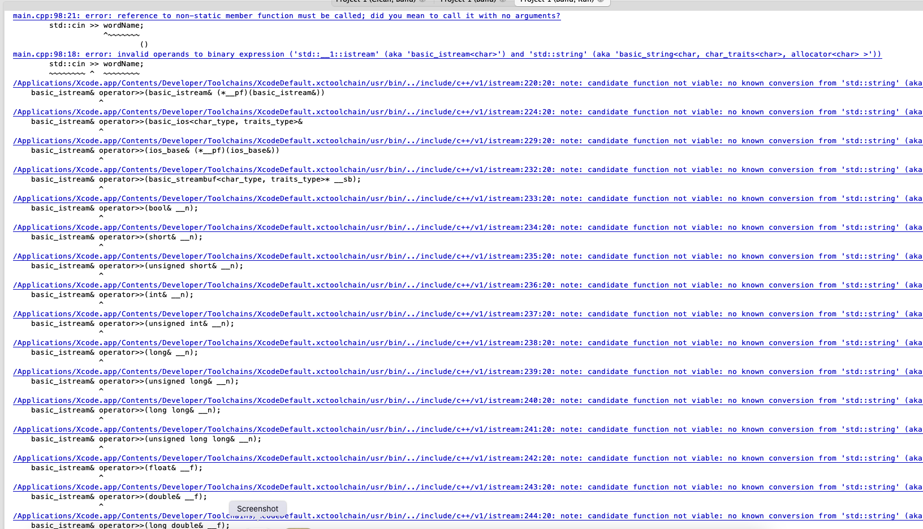
Task: Click the "operator>>(bool& __n);" code line
Action: pos(115,208)
